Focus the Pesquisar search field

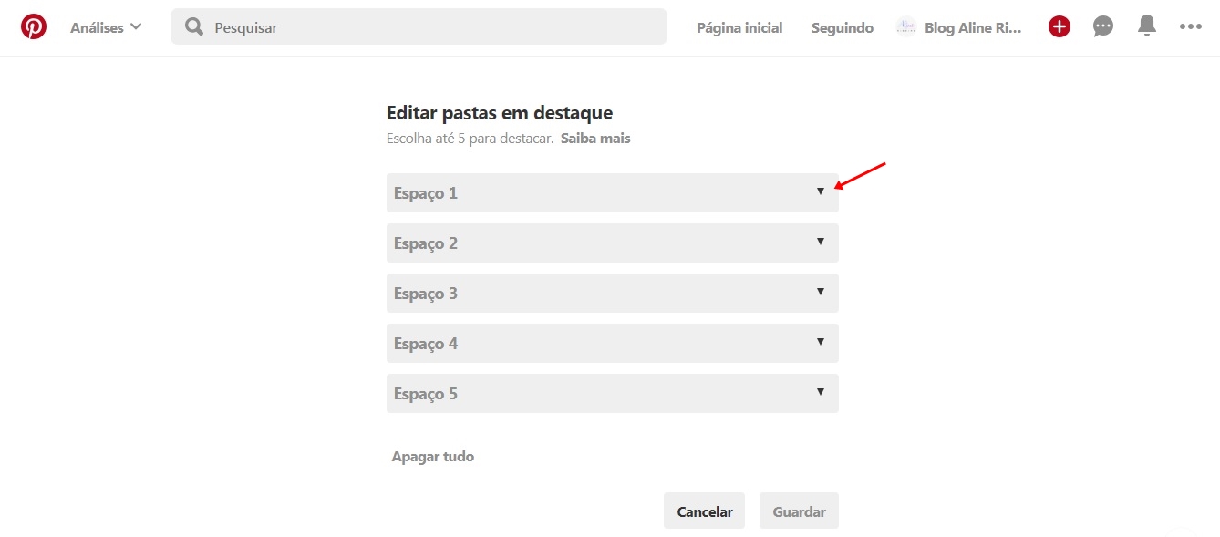tap(419, 27)
